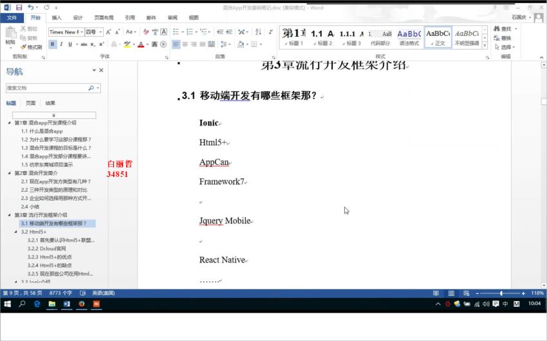Toggle superscript formatting
The width and height of the screenshot is (547, 341).
(x=101, y=44)
